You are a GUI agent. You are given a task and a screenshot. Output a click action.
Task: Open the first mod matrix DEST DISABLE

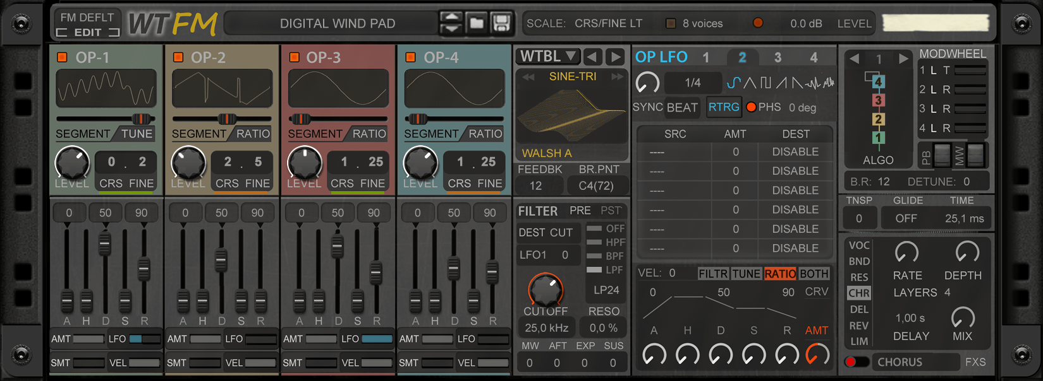pos(795,152)
